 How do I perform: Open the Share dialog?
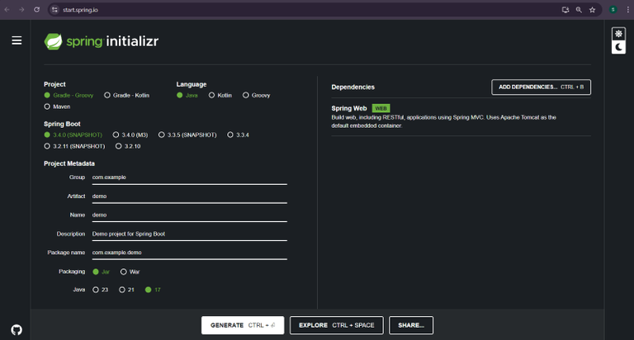tap(411, 325)
